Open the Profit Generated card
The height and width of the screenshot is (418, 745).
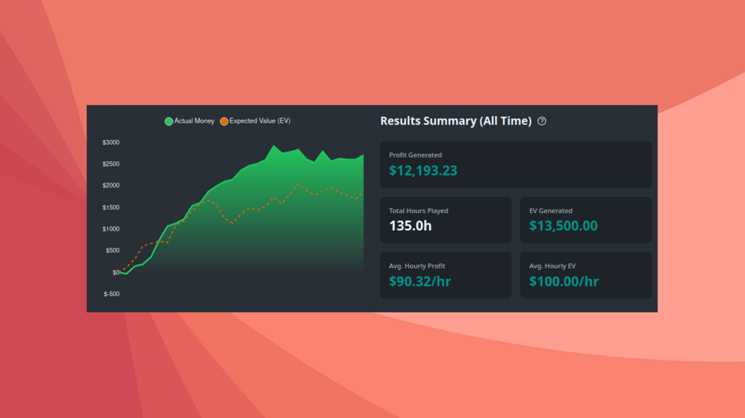tap(515, 164)
